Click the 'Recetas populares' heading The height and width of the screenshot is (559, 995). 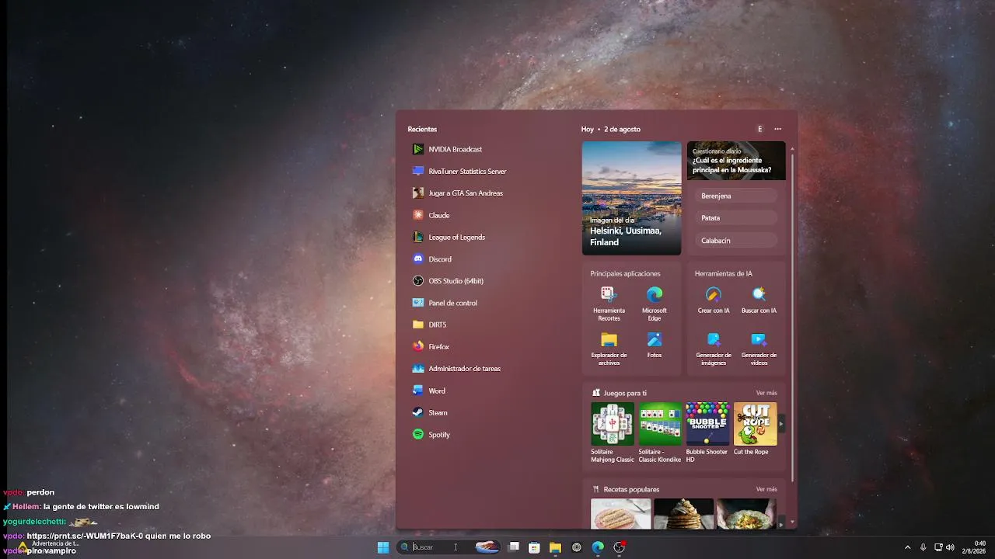631,489
